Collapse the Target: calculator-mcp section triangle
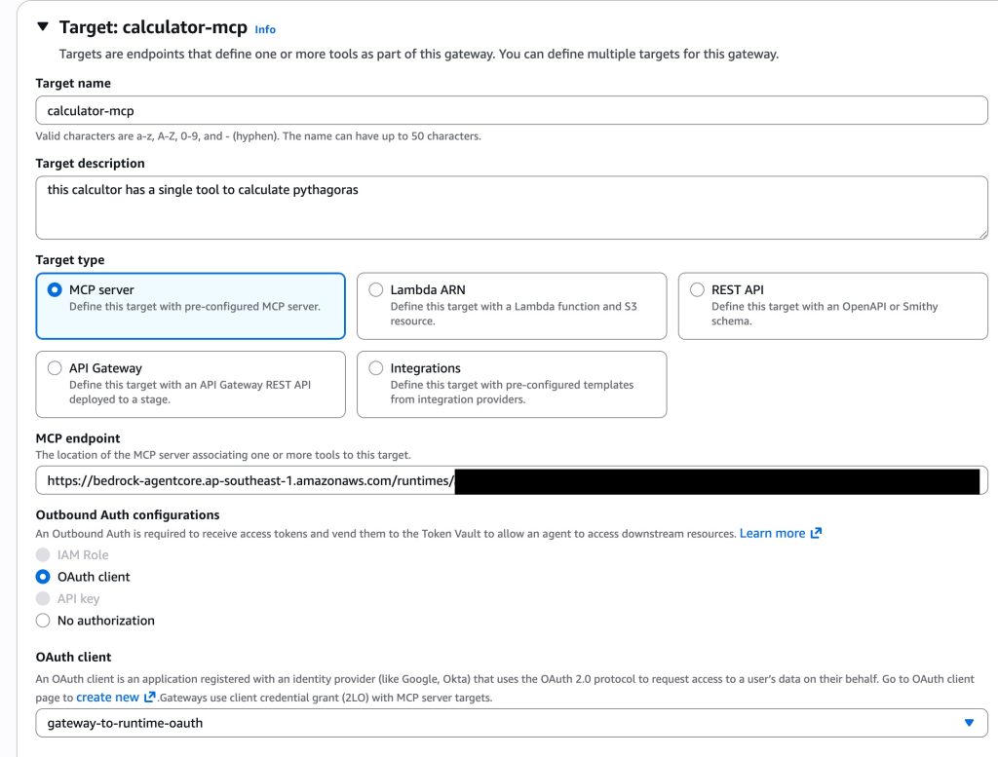Image resolution: width=998 pixels, height=757 pixels. pos(42,27)
